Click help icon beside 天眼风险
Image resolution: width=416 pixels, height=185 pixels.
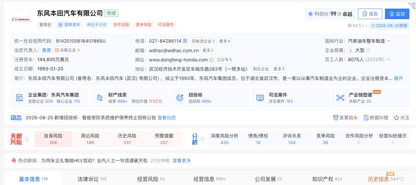27,139
